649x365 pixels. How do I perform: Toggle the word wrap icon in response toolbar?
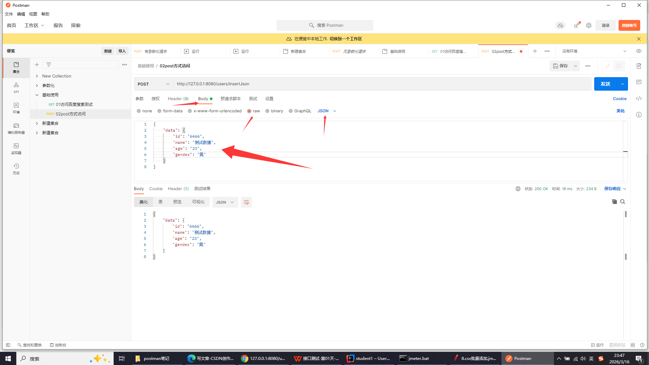click(x=246, y=202)
